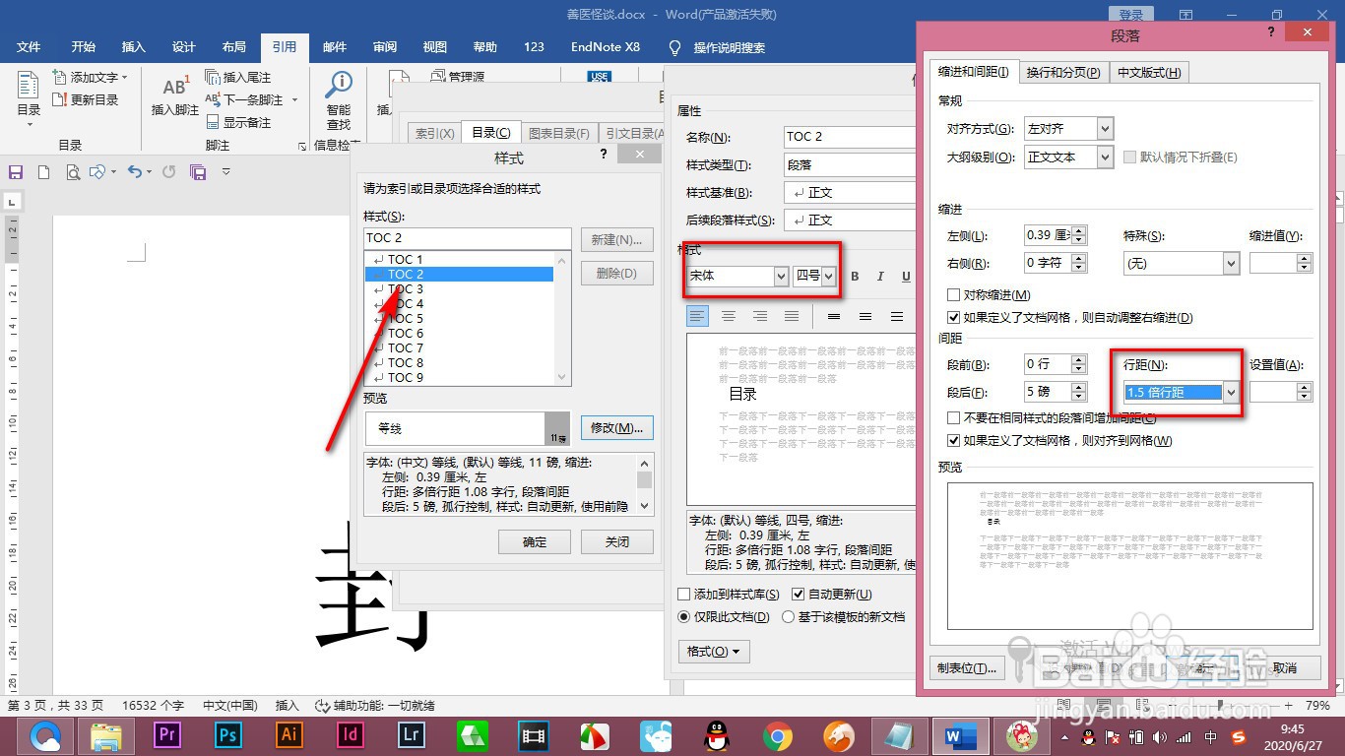Select align left in modify style dialog

[697, 316]
